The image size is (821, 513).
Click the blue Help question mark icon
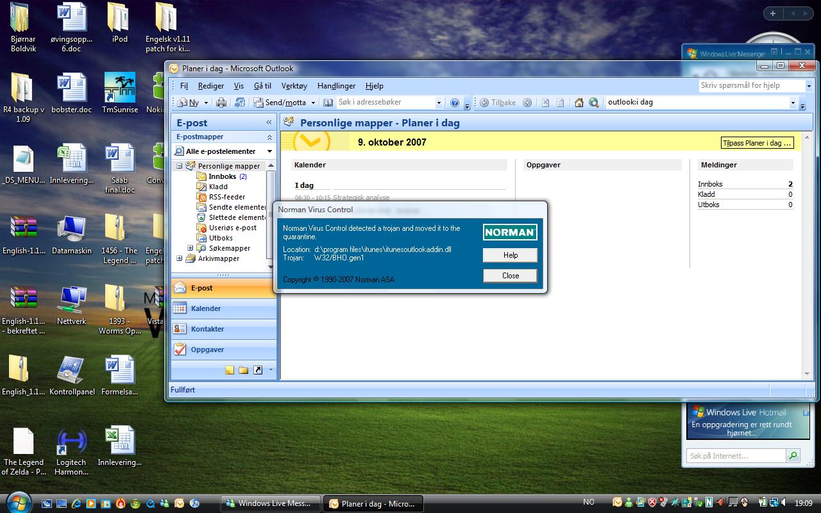tap(455, 103)
